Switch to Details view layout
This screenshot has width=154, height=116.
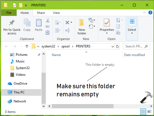pos(143,112)
